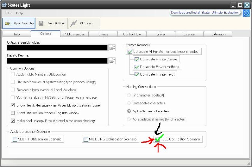Screen dimensions: 252x167
Task: Toggle Replace original names of Local Variables
Action: click(x=13, y=90)
